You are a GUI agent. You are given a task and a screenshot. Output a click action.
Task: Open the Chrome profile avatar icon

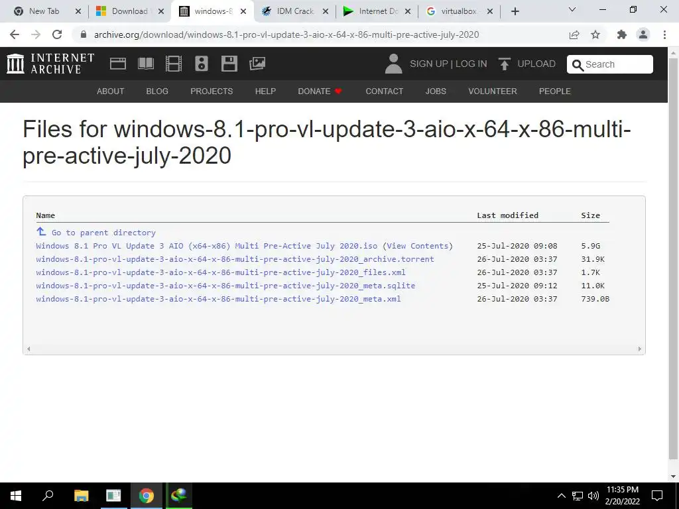pos(643,34)
